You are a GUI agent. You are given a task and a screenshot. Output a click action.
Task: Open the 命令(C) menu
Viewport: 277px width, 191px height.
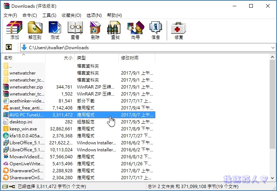(30, 15)
